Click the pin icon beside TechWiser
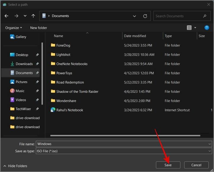Viewport: 214px width, 172px height. coord(37,109)
